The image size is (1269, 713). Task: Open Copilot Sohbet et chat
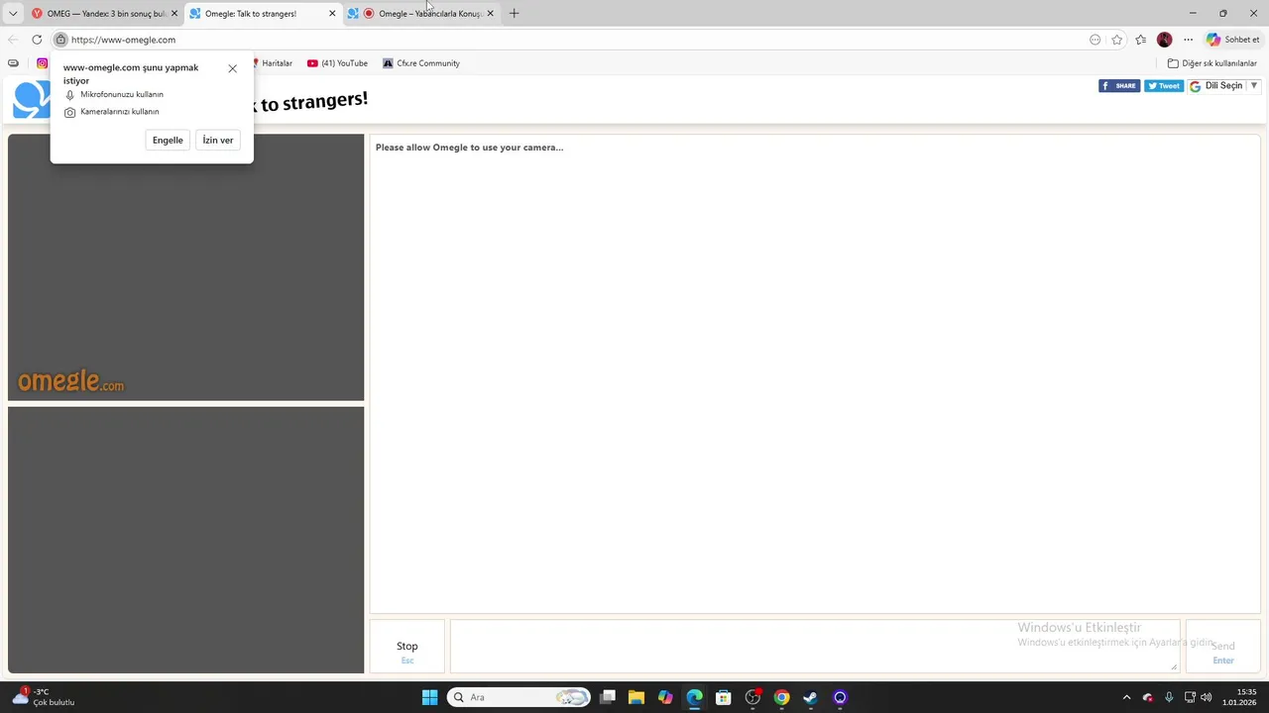point(1232,40)
